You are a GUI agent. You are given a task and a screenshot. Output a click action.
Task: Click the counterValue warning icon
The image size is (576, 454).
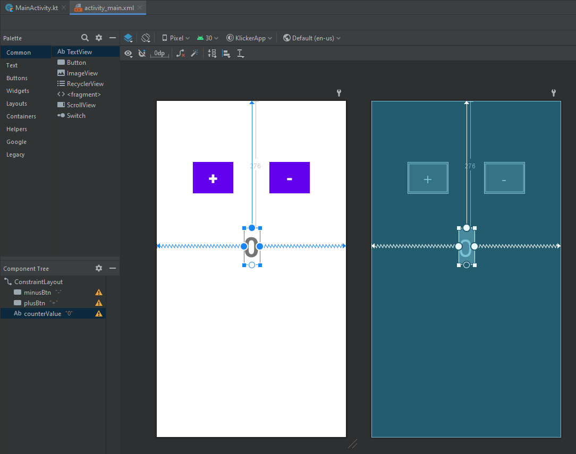pyautogui.click(x=99, y=314)
